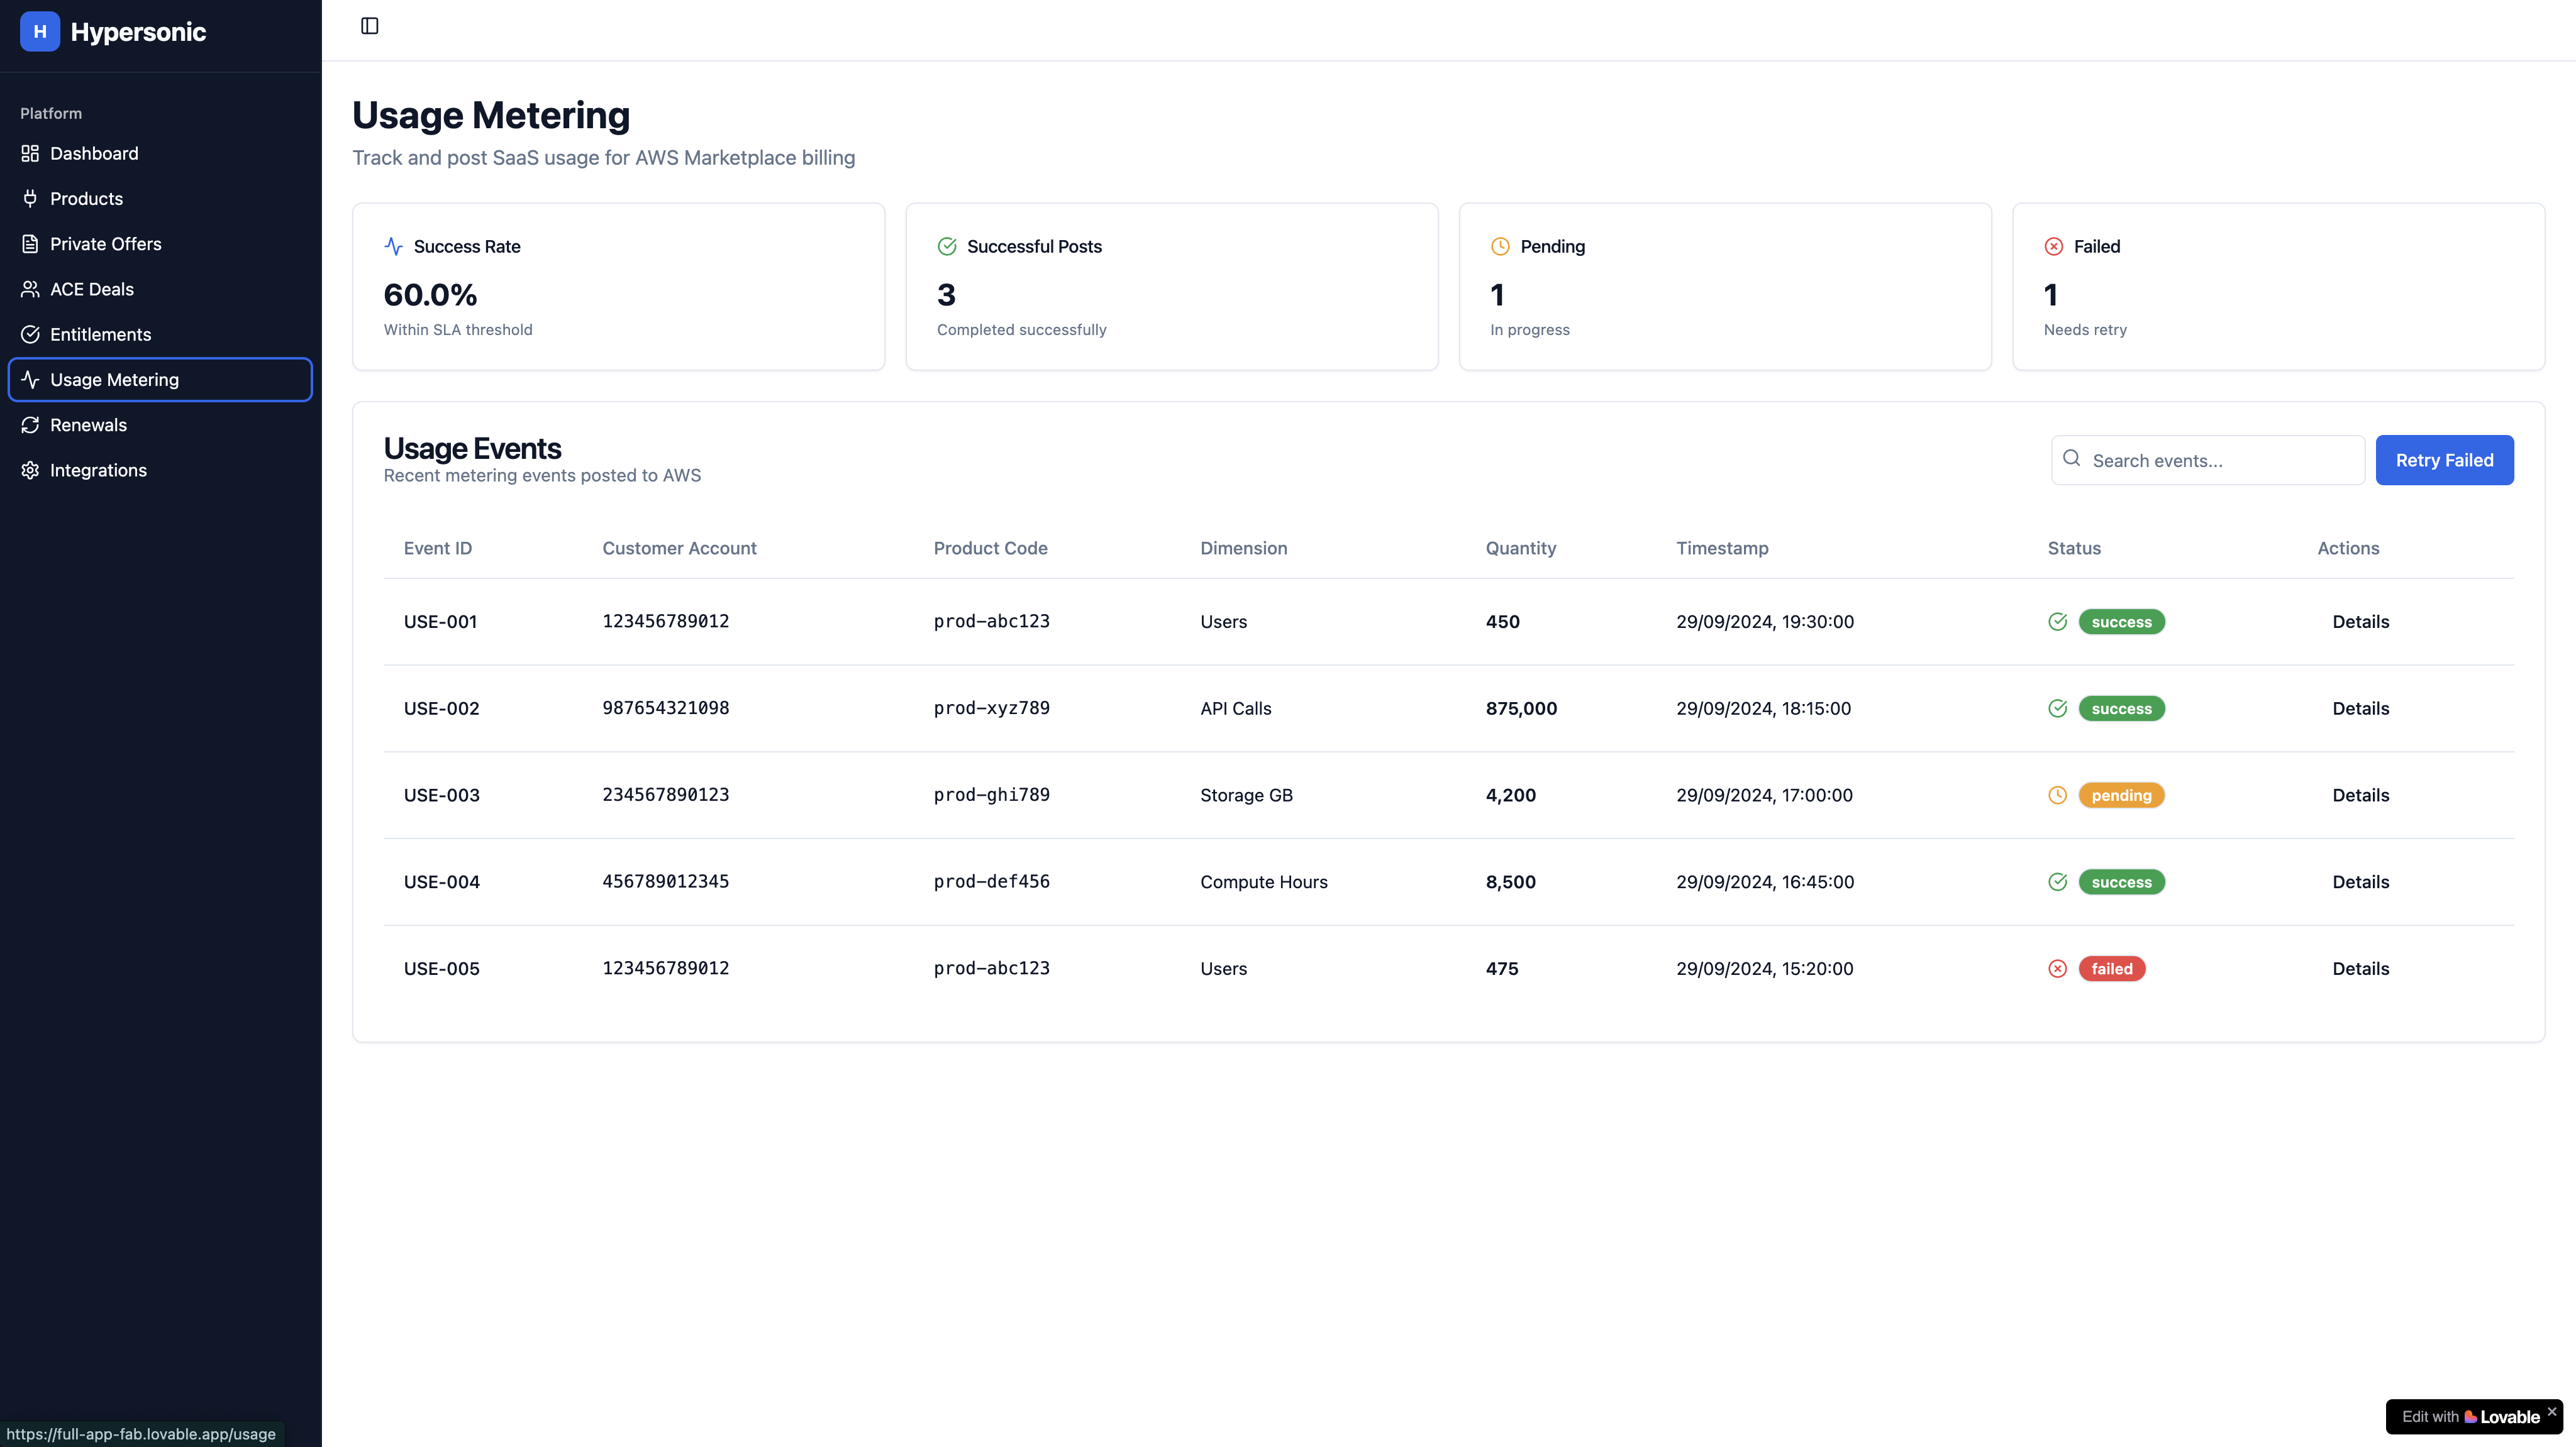This screenshot has height=1447, width=2576.
Task: View Details for failed USE-005
Action: pyautogui.click(x=2360, y=968)
